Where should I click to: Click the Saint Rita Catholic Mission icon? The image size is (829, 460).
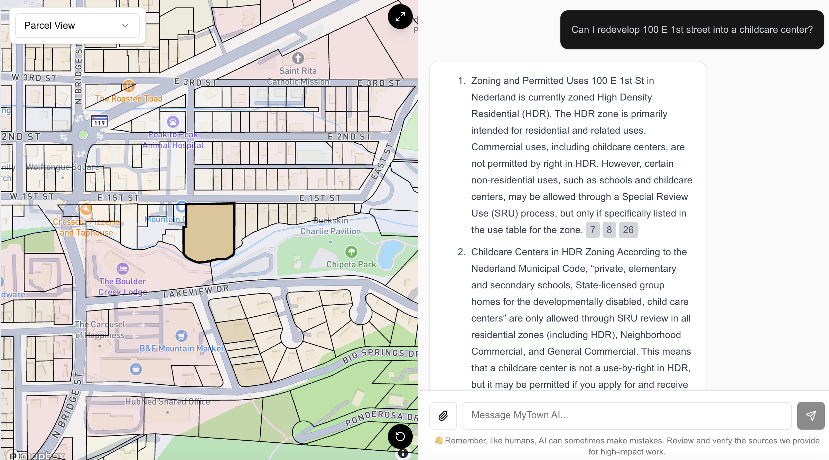(x=298, y=58)
